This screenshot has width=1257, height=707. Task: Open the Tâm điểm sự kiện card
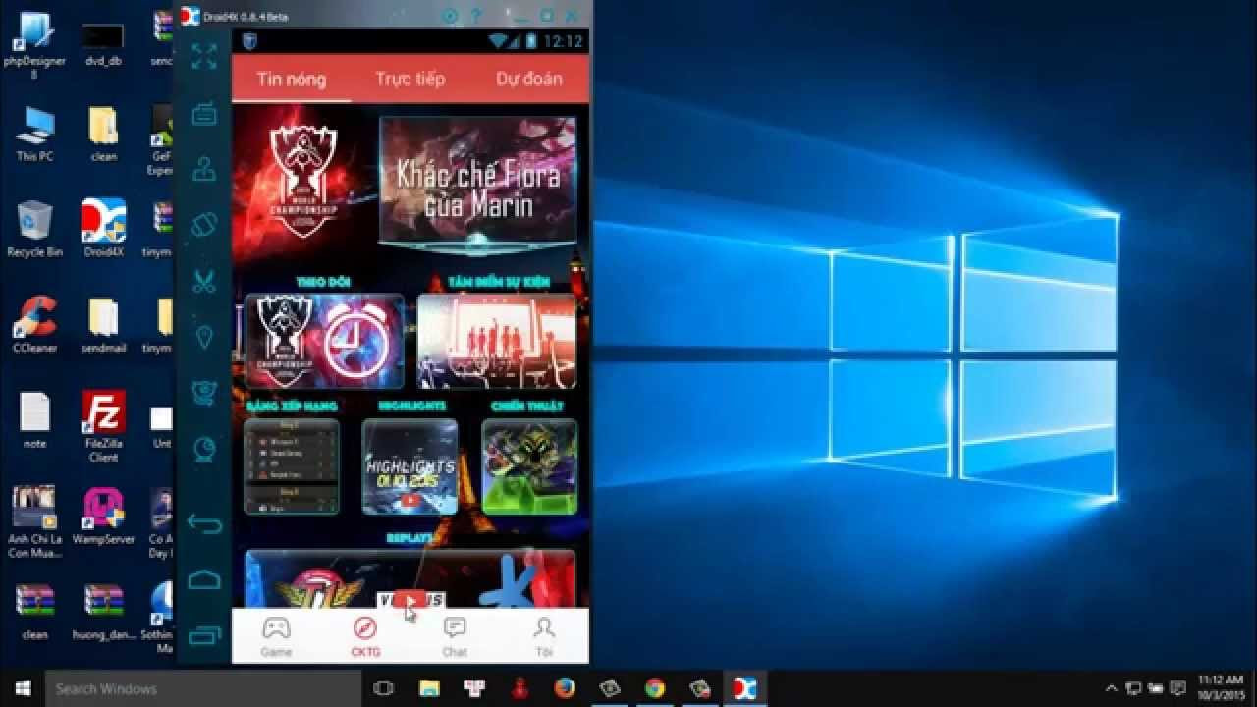pyautogui.click(x=497, y=342)
